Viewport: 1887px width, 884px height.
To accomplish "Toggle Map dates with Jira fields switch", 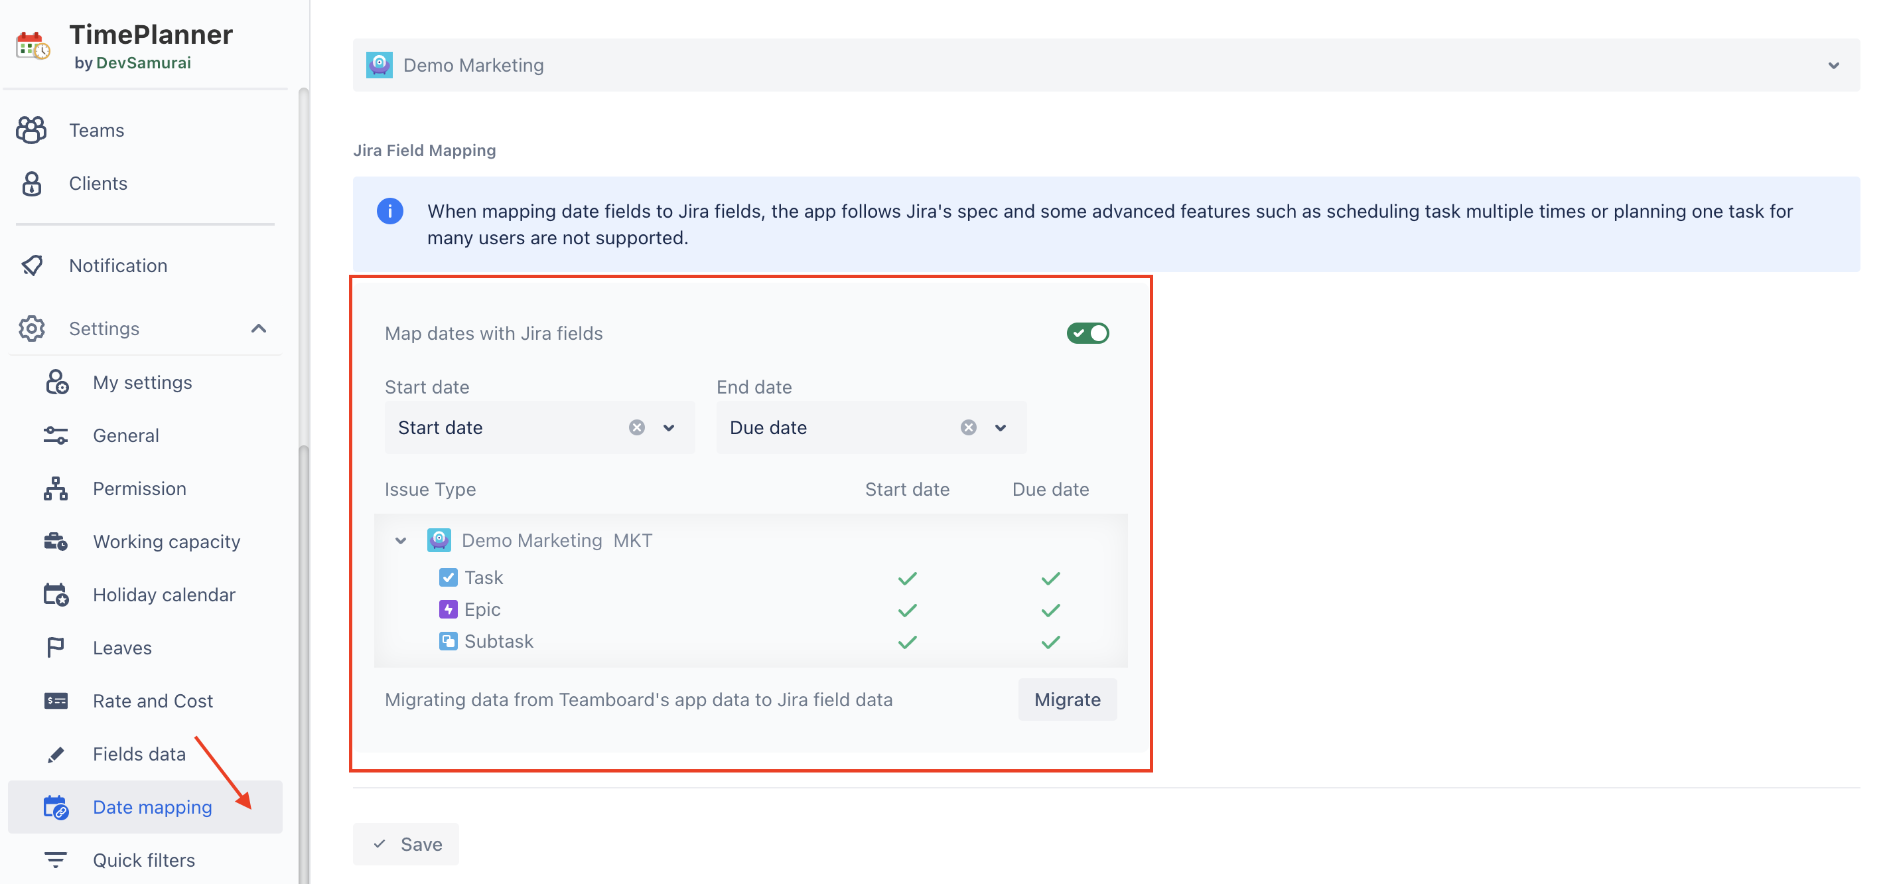I will coord(1087,332).
